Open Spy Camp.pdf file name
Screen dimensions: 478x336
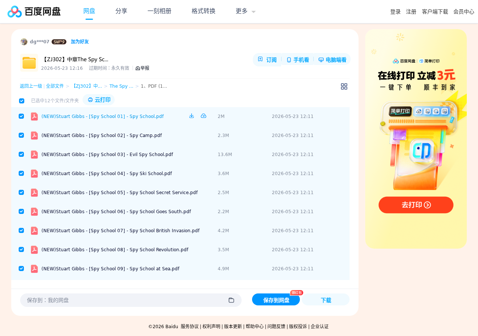coord(102,136)
